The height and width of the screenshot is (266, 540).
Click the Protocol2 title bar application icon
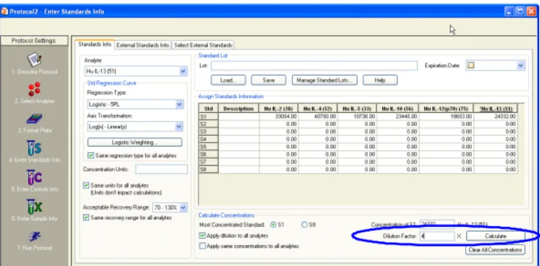[x=4, y=12]
